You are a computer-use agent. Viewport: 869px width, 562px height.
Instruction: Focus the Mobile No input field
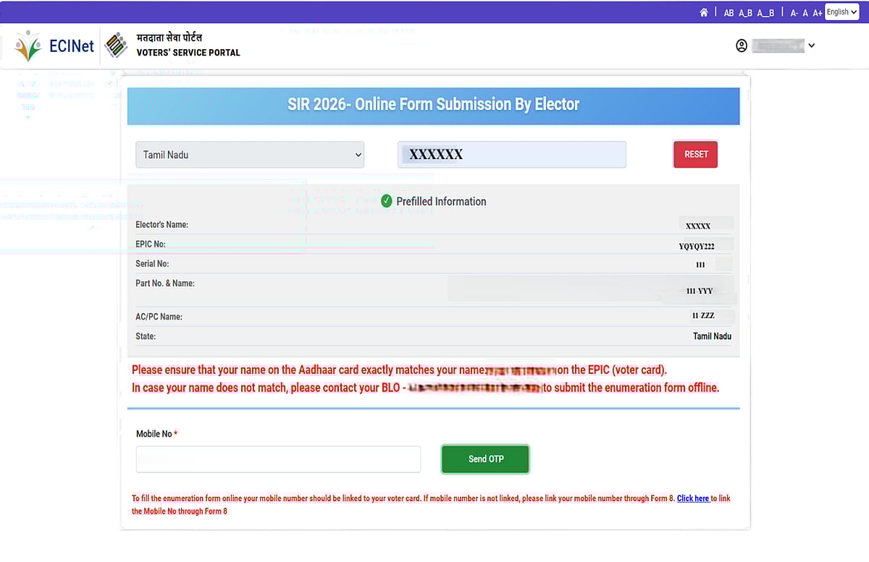click(x=278, y=459)
